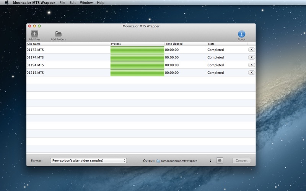306x191 pixels.
Task: Open the Edit menu
Action: (x=73, y=3)
